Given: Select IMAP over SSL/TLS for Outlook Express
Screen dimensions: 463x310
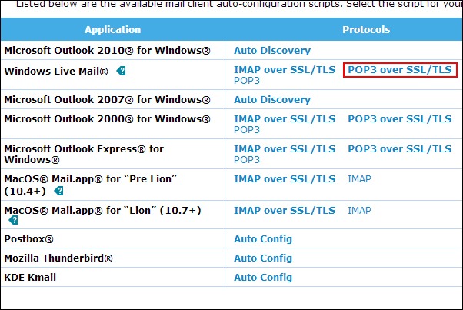Looking at the screenshot, I should pos(285,148).
